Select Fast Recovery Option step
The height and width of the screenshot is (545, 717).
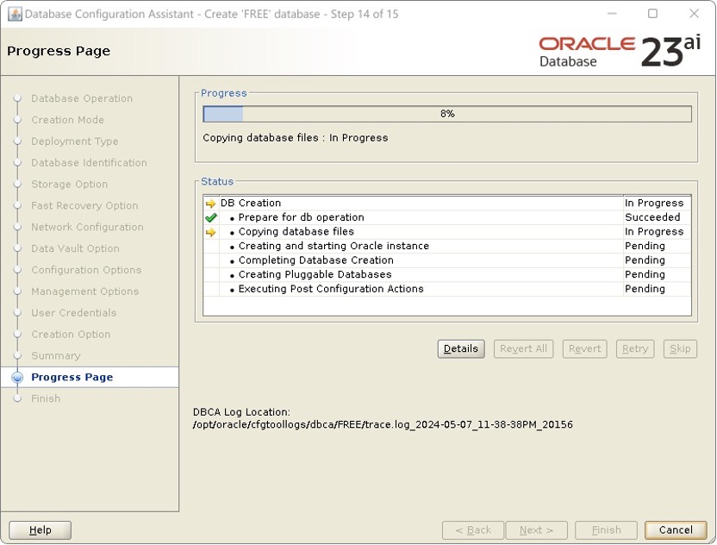click(84, 206)
